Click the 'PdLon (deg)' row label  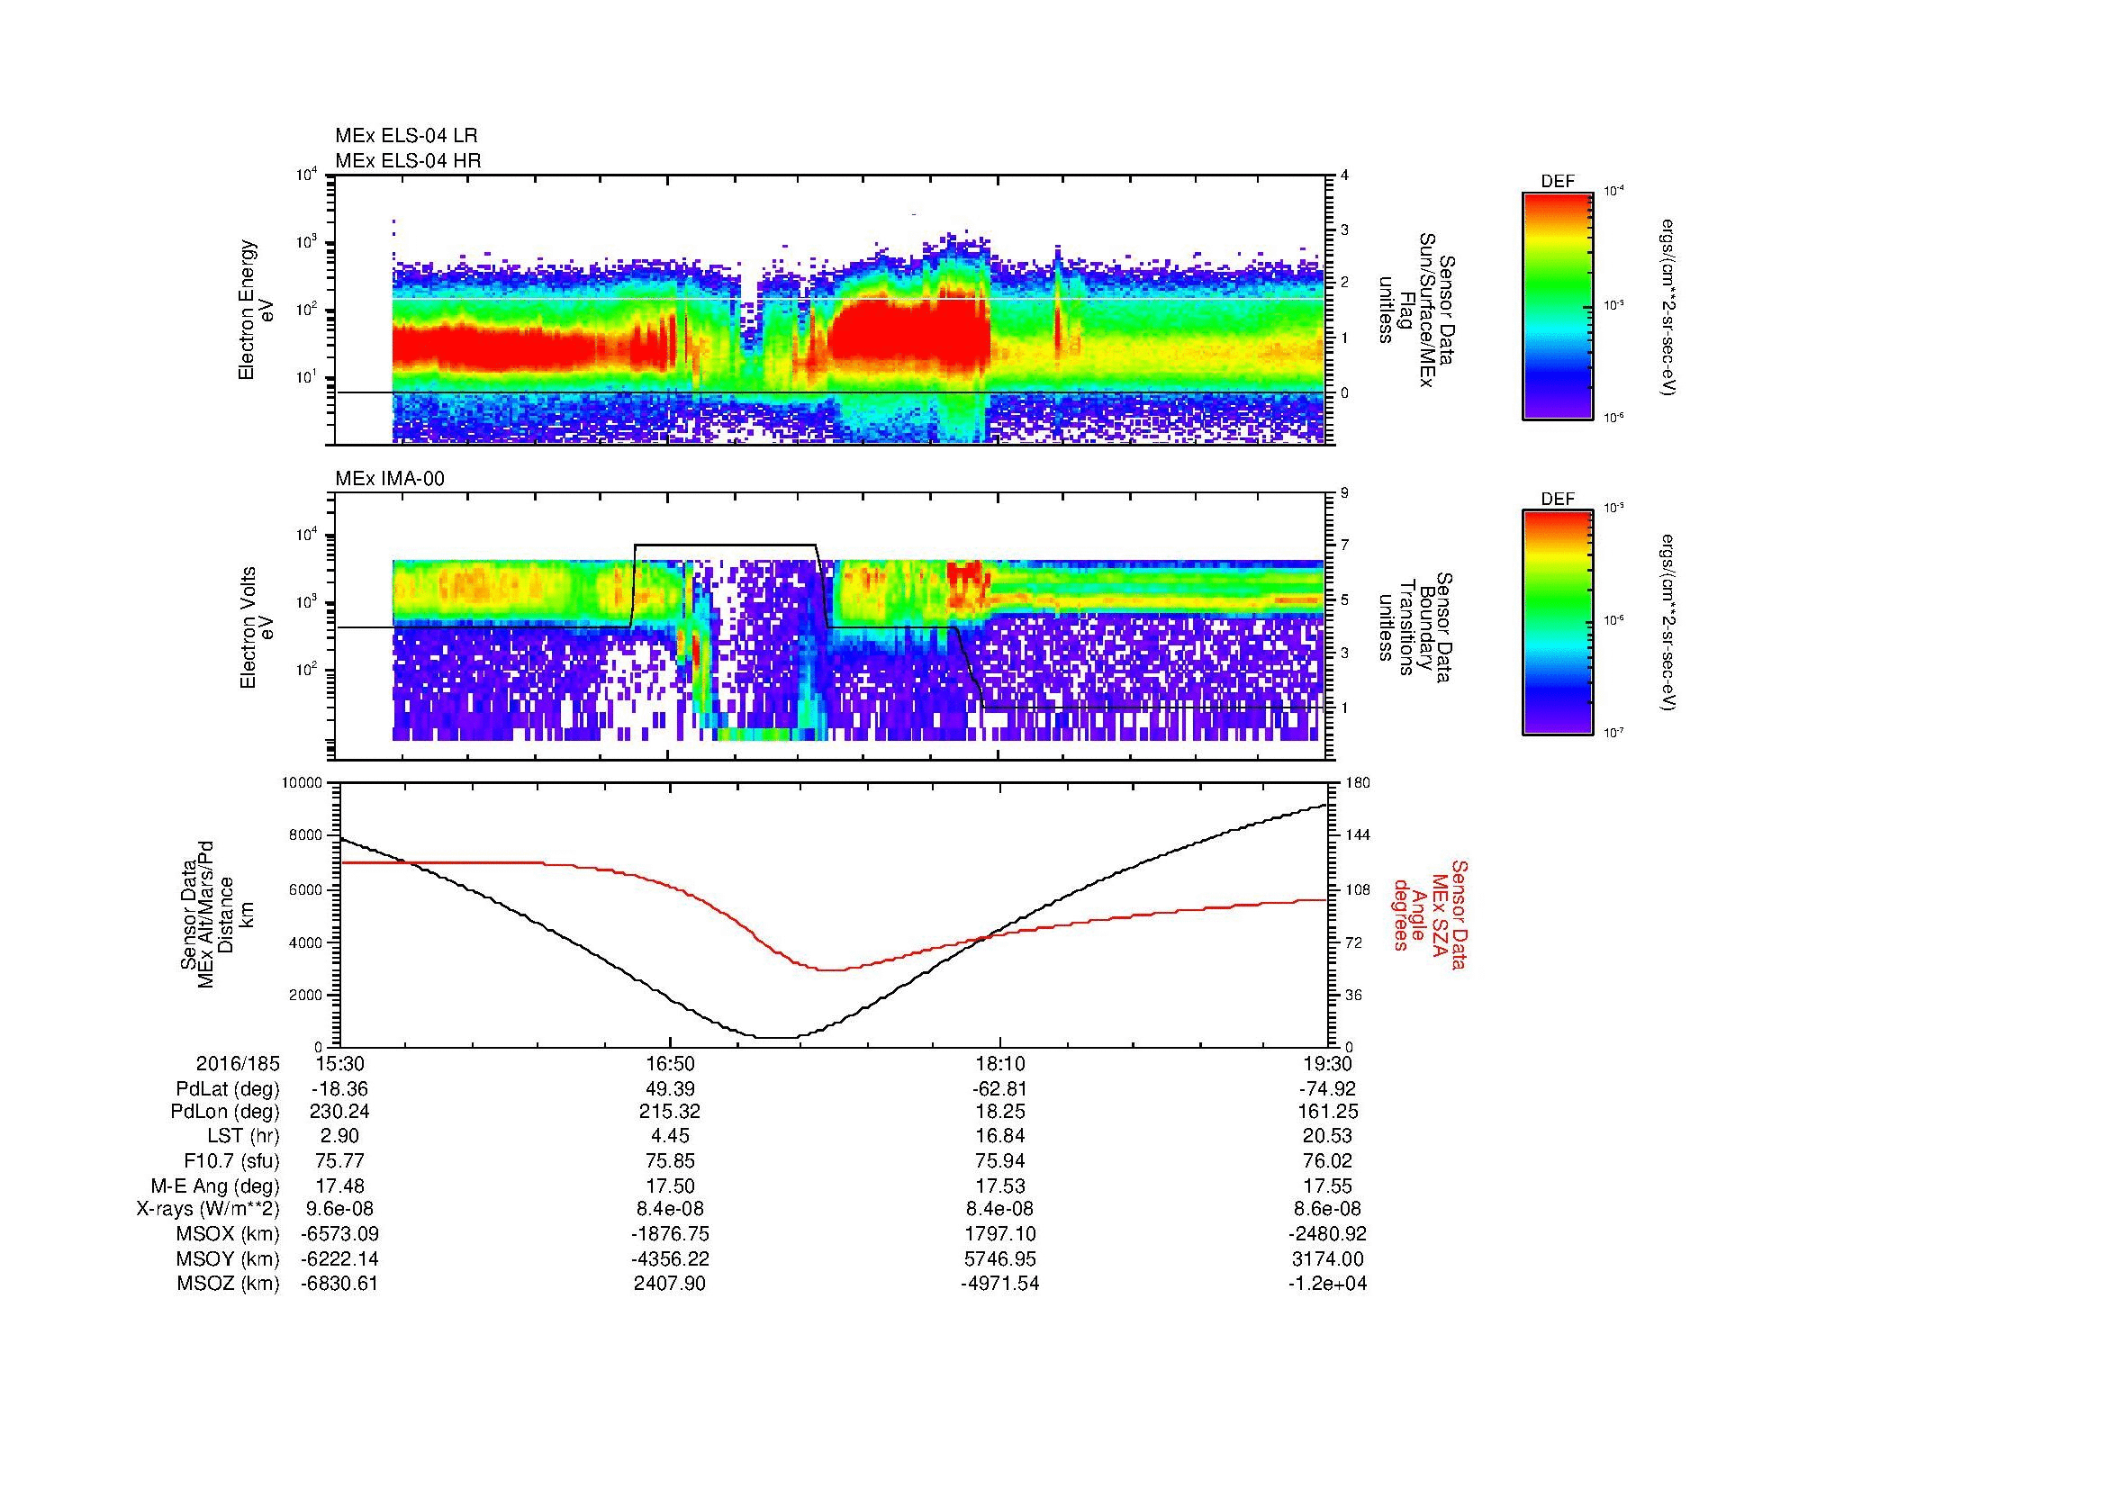pos(225,1112)
